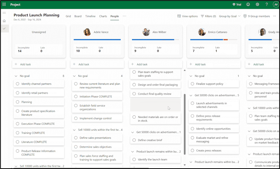Image resolution: width=280 pixels, height=169 pixels.
Task: Collapse Sell 10000 units group under Adele Vance
Action: [x=74, y=130]
